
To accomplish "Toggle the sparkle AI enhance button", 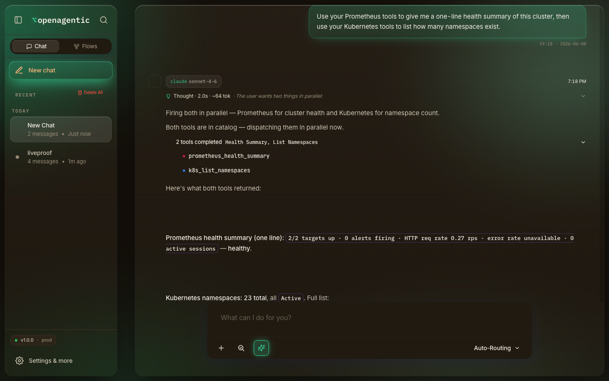I will pos(261,348).
